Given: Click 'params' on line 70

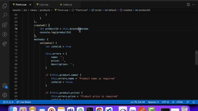Looking at the screenshot, I should (84, 29).
